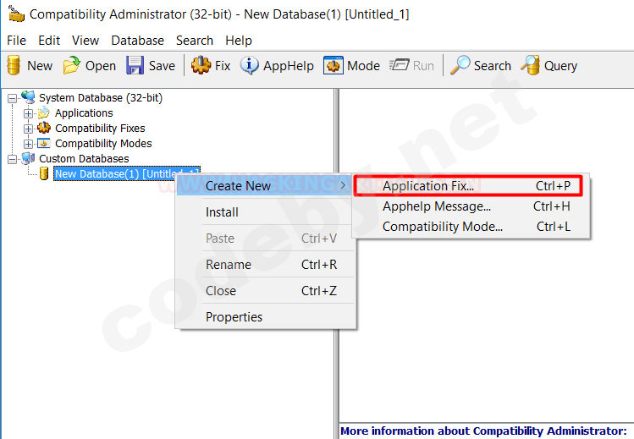
Task: Click the Create New submenu arrow
Action: pos(343,185)
